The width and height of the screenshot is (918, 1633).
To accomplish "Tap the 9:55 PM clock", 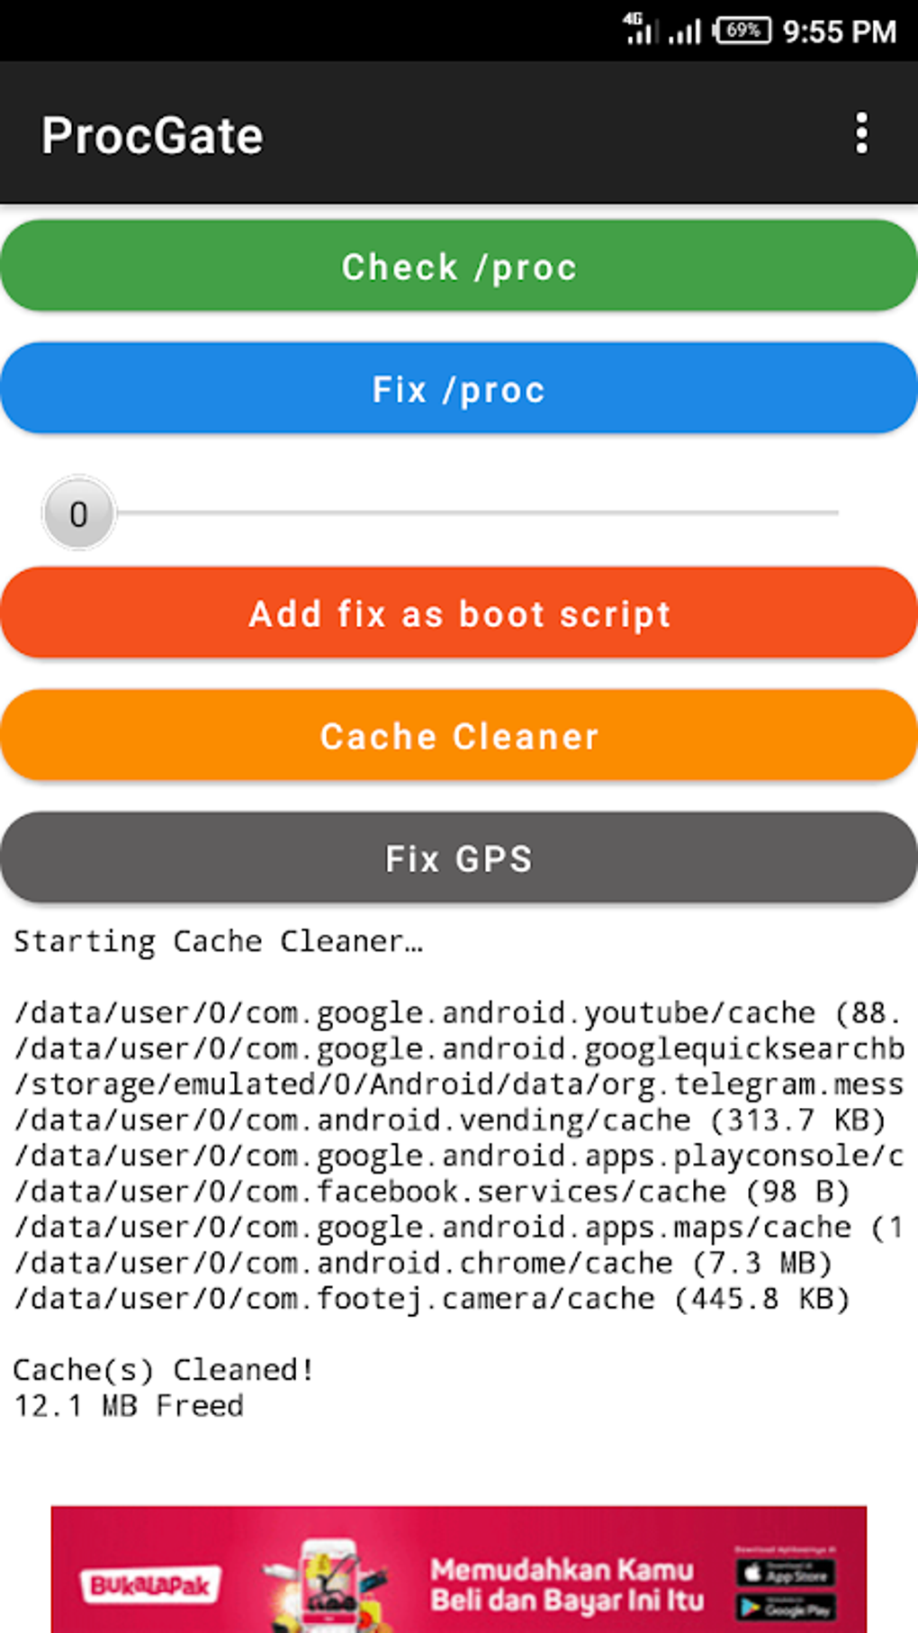I will pos(839,32).
